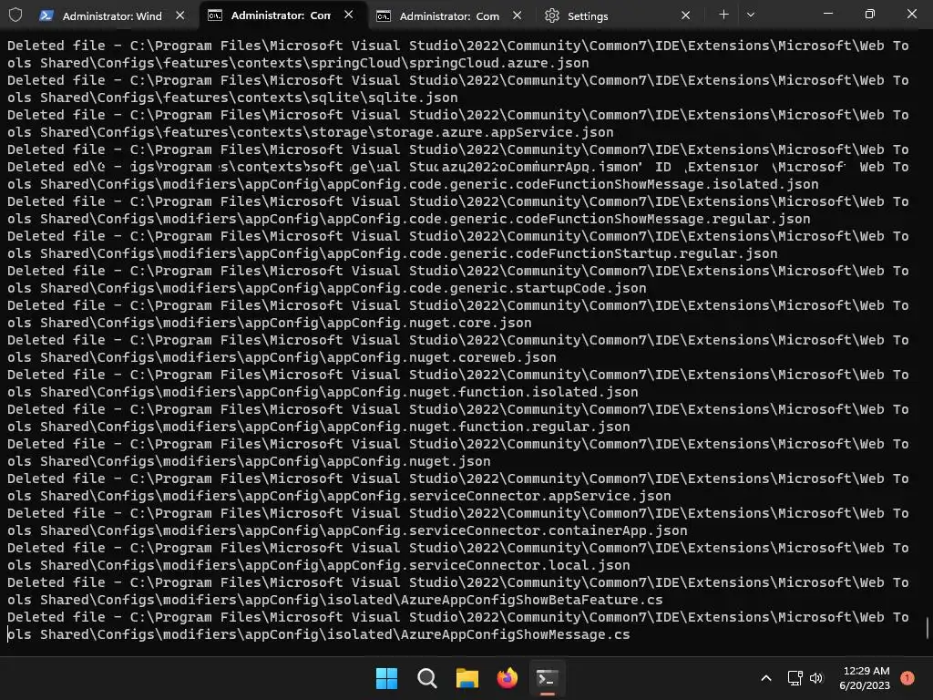Click the PowerShell icon on first tab
The height and width of the screenshot is (700, 933).
(46, 16)
